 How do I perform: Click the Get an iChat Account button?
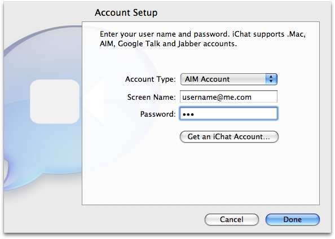click(229, 137)
